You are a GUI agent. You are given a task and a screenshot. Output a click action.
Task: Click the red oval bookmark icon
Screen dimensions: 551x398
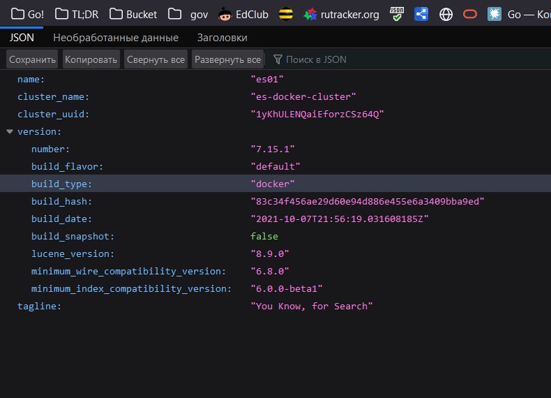(470, 14)
